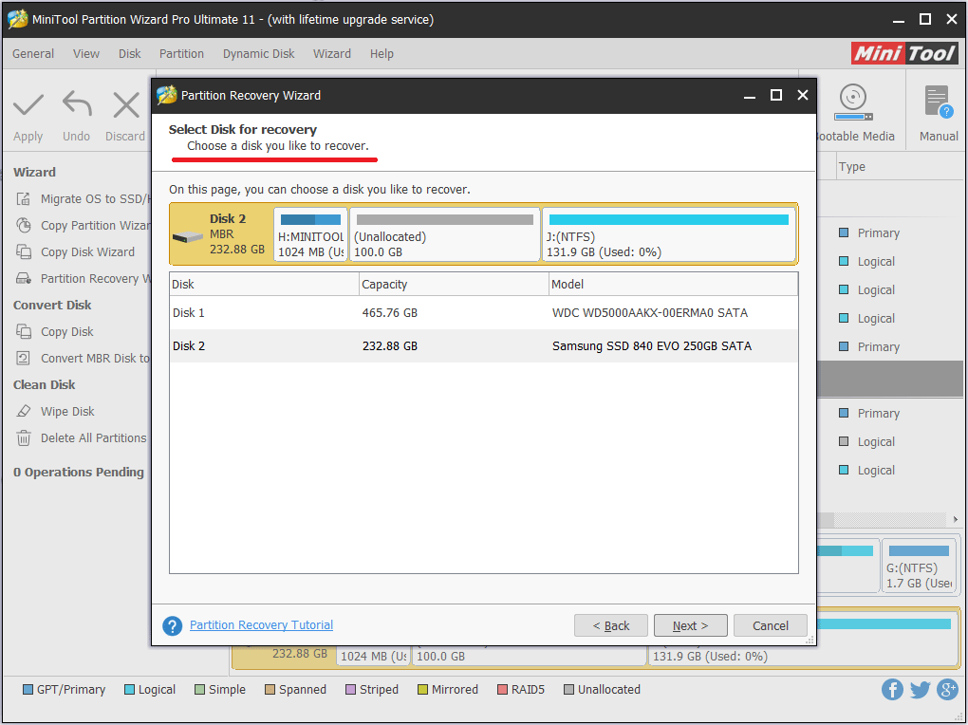Click Copy Partition Wizard icon
The image size is (968, 725).
(24, 226)
